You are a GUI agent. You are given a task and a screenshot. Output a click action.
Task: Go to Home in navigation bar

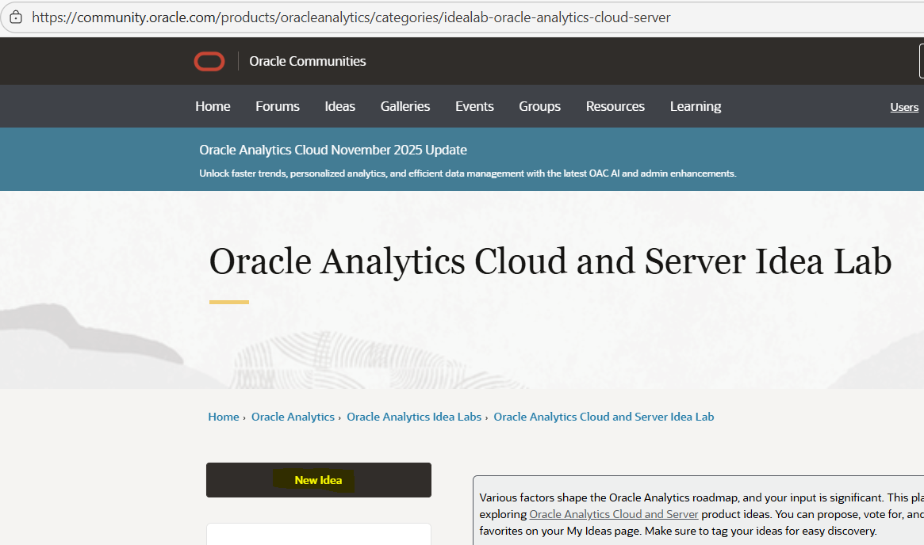[213, 106]
